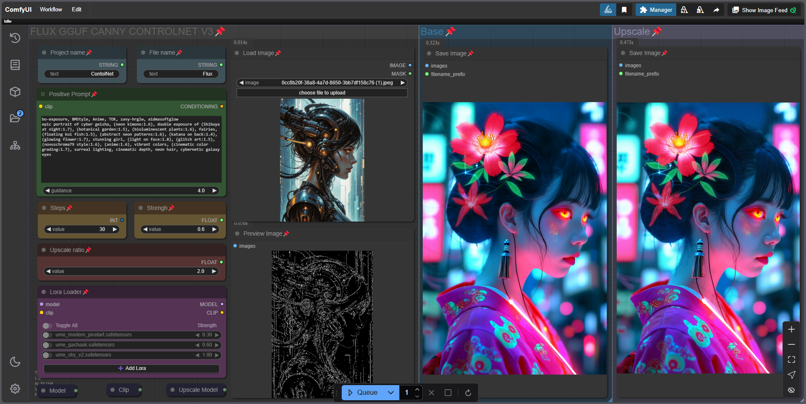Image resolution: width=806 pixels, height=404 pixels.
Task: Open the node library cube icon
Action: pos(15,92)
